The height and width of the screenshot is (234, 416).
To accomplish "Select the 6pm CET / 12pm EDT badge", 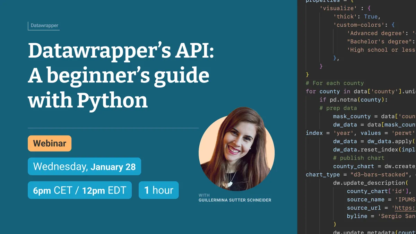I will tap(80, 190).
